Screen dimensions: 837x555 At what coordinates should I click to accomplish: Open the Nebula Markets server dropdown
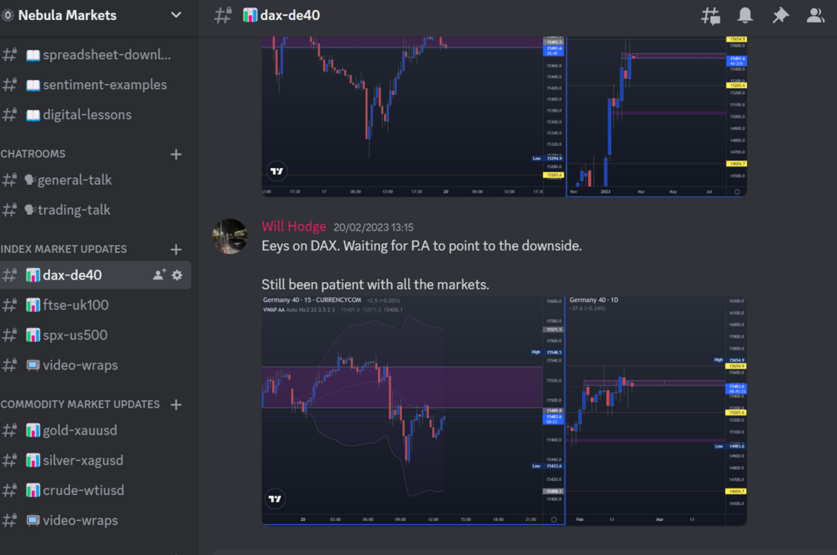176,15
